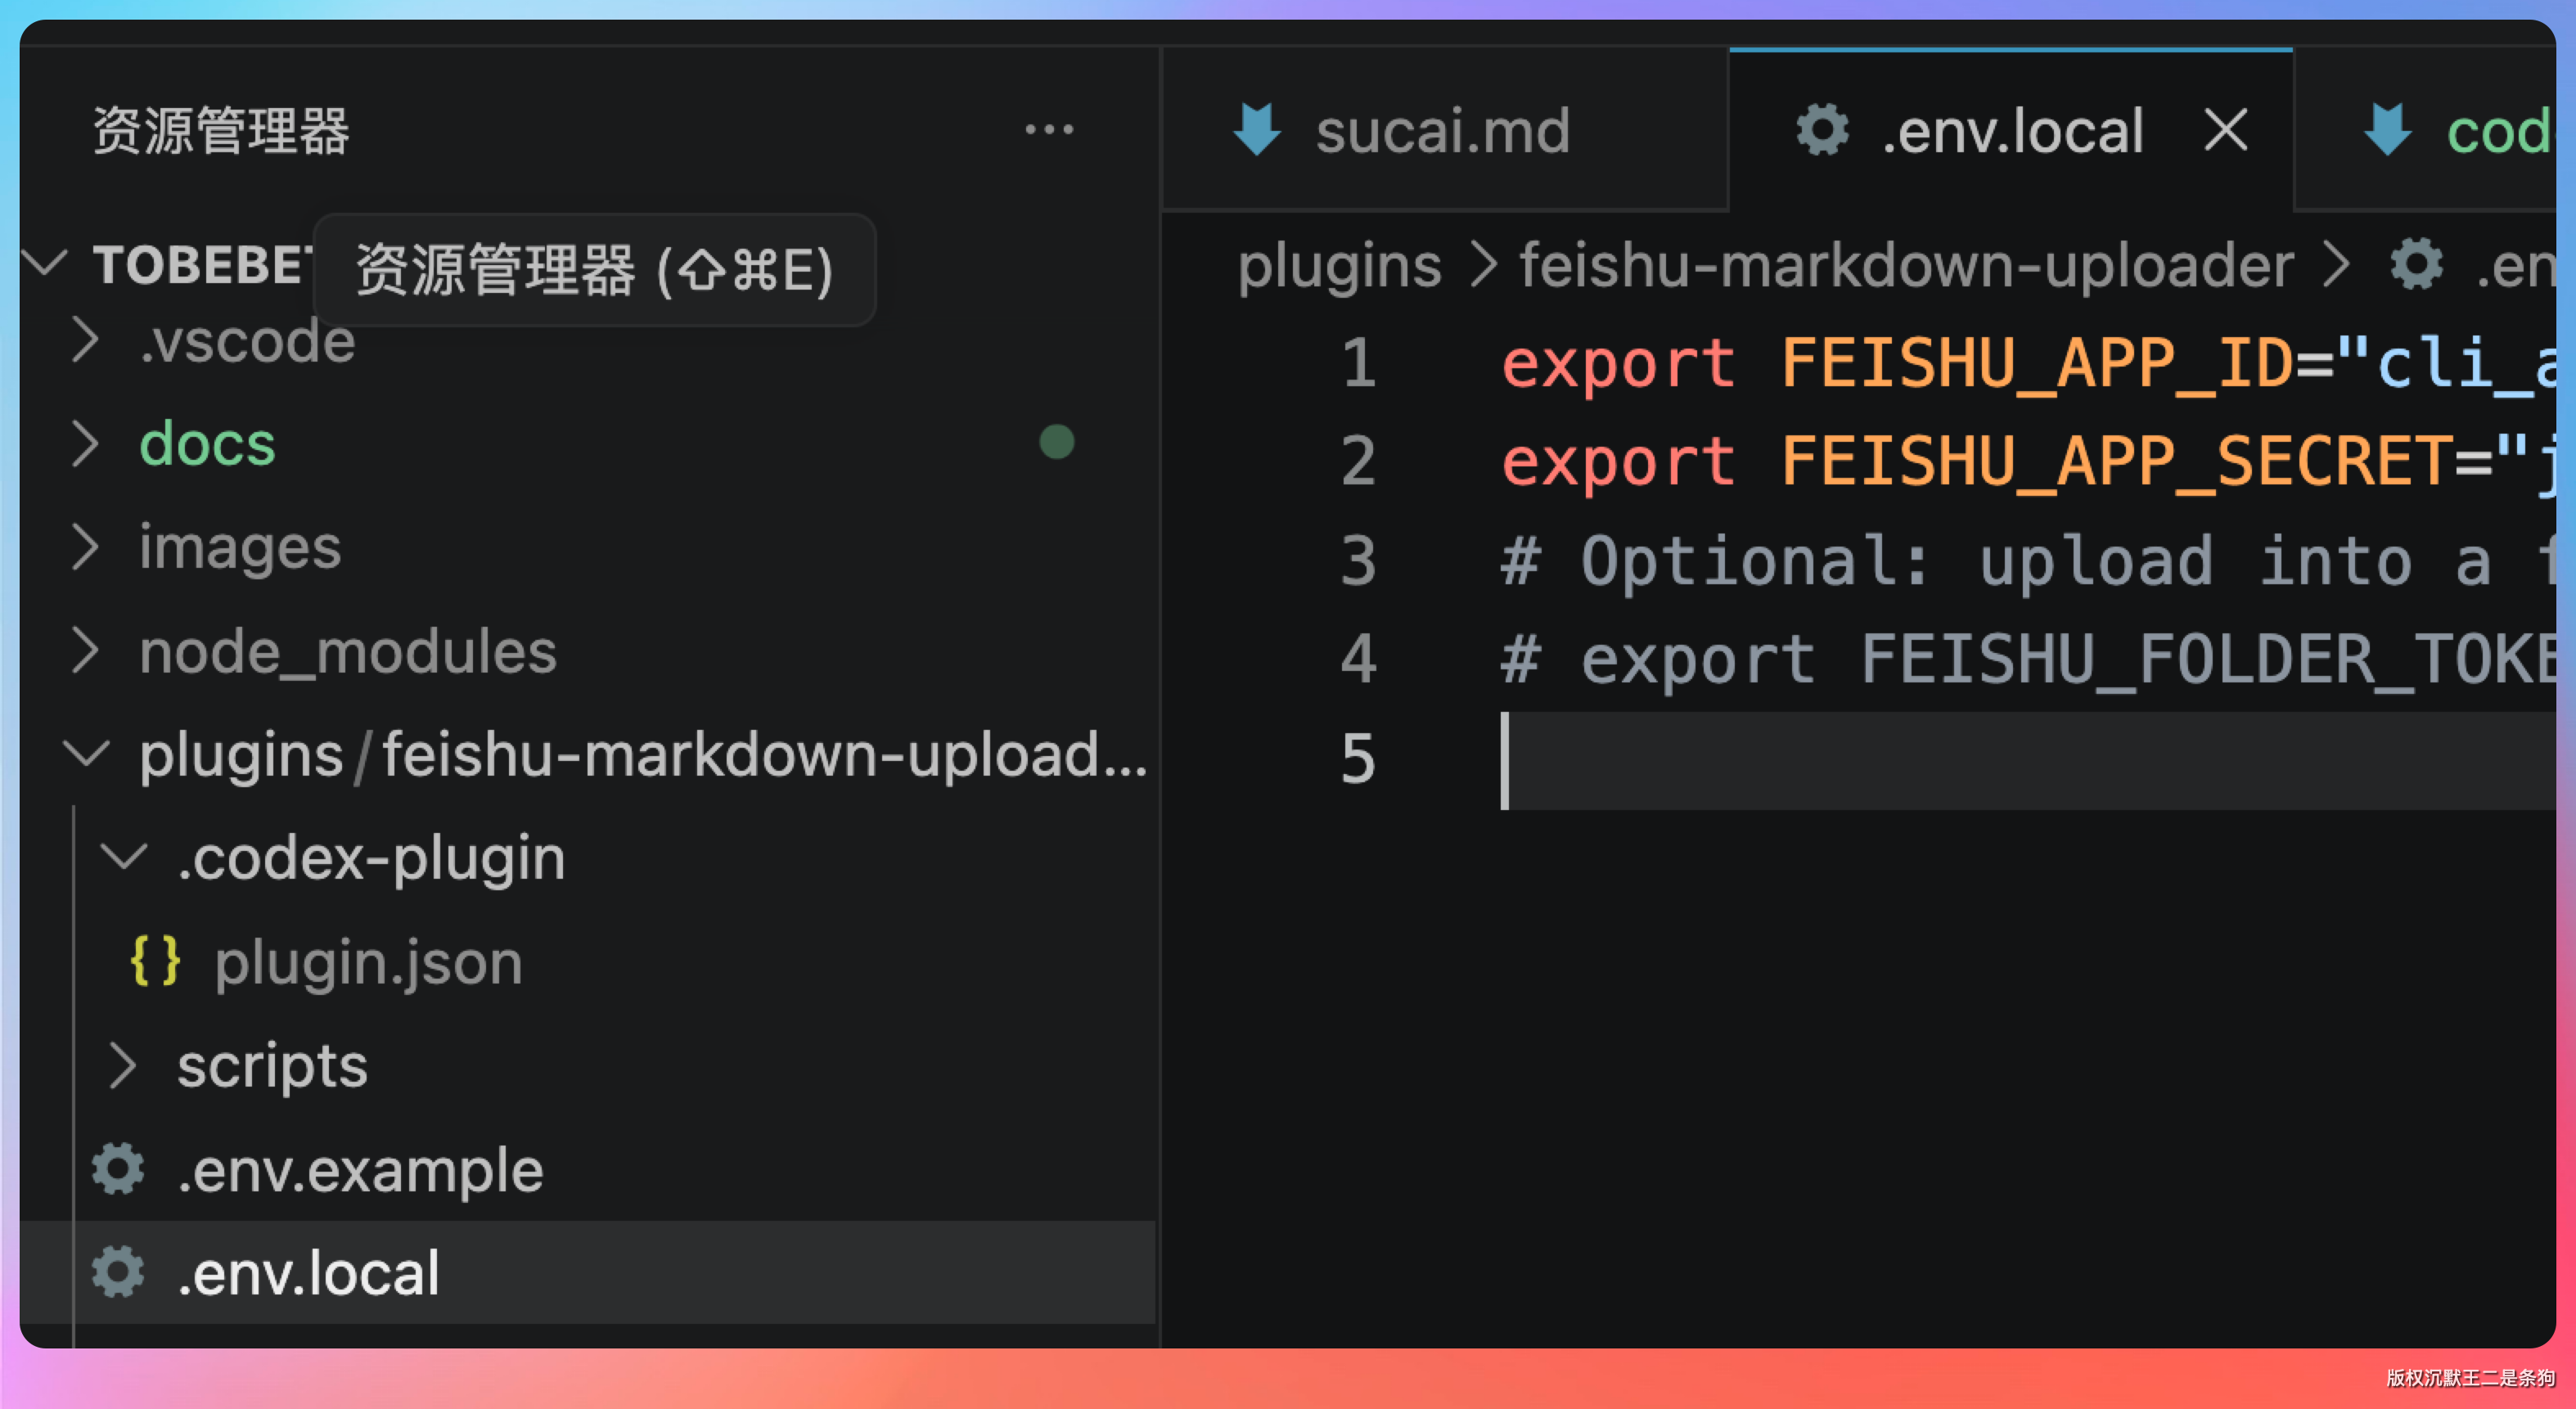Viewport: 2576px width, 1409px height.
Task: Click the gear icon in the breadcrumb path
Action: pos(2416,266)
